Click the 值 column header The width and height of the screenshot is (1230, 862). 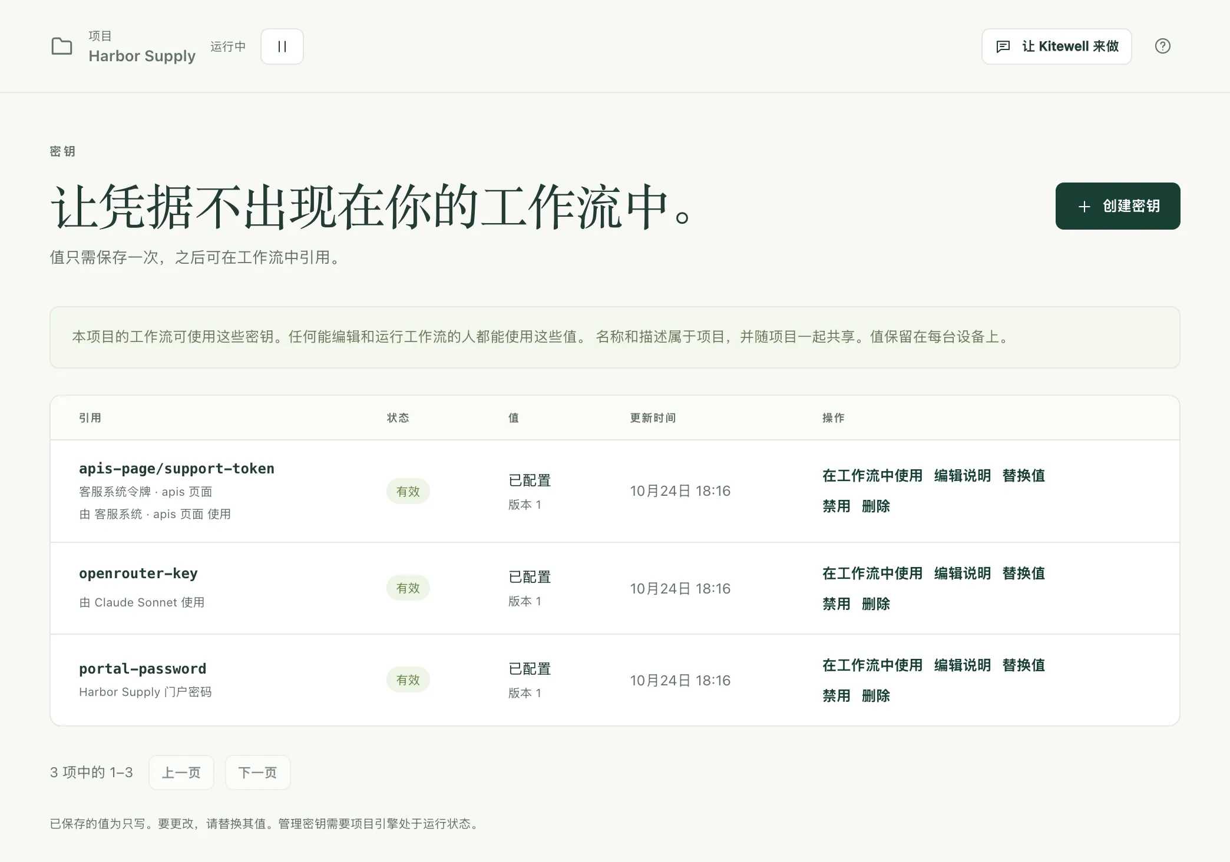coord(514,418)
